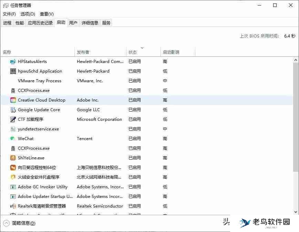Click Realtek Semiconductor publisher cell
This screenshot has width=299, height=232.
click(100, 206)
